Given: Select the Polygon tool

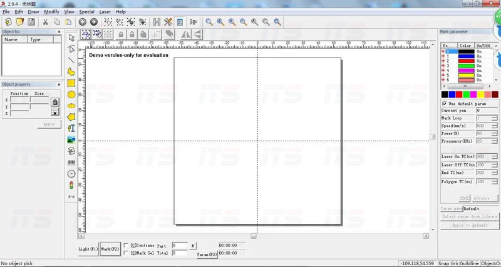Looking at the screenshot, I should point(71,117).
